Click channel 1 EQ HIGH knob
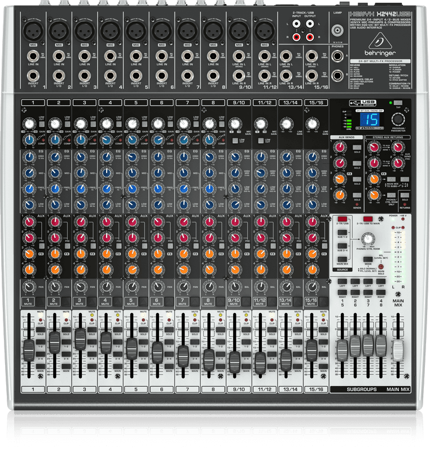The height and width of the screenshot is (451, 430). pos(29,157)
